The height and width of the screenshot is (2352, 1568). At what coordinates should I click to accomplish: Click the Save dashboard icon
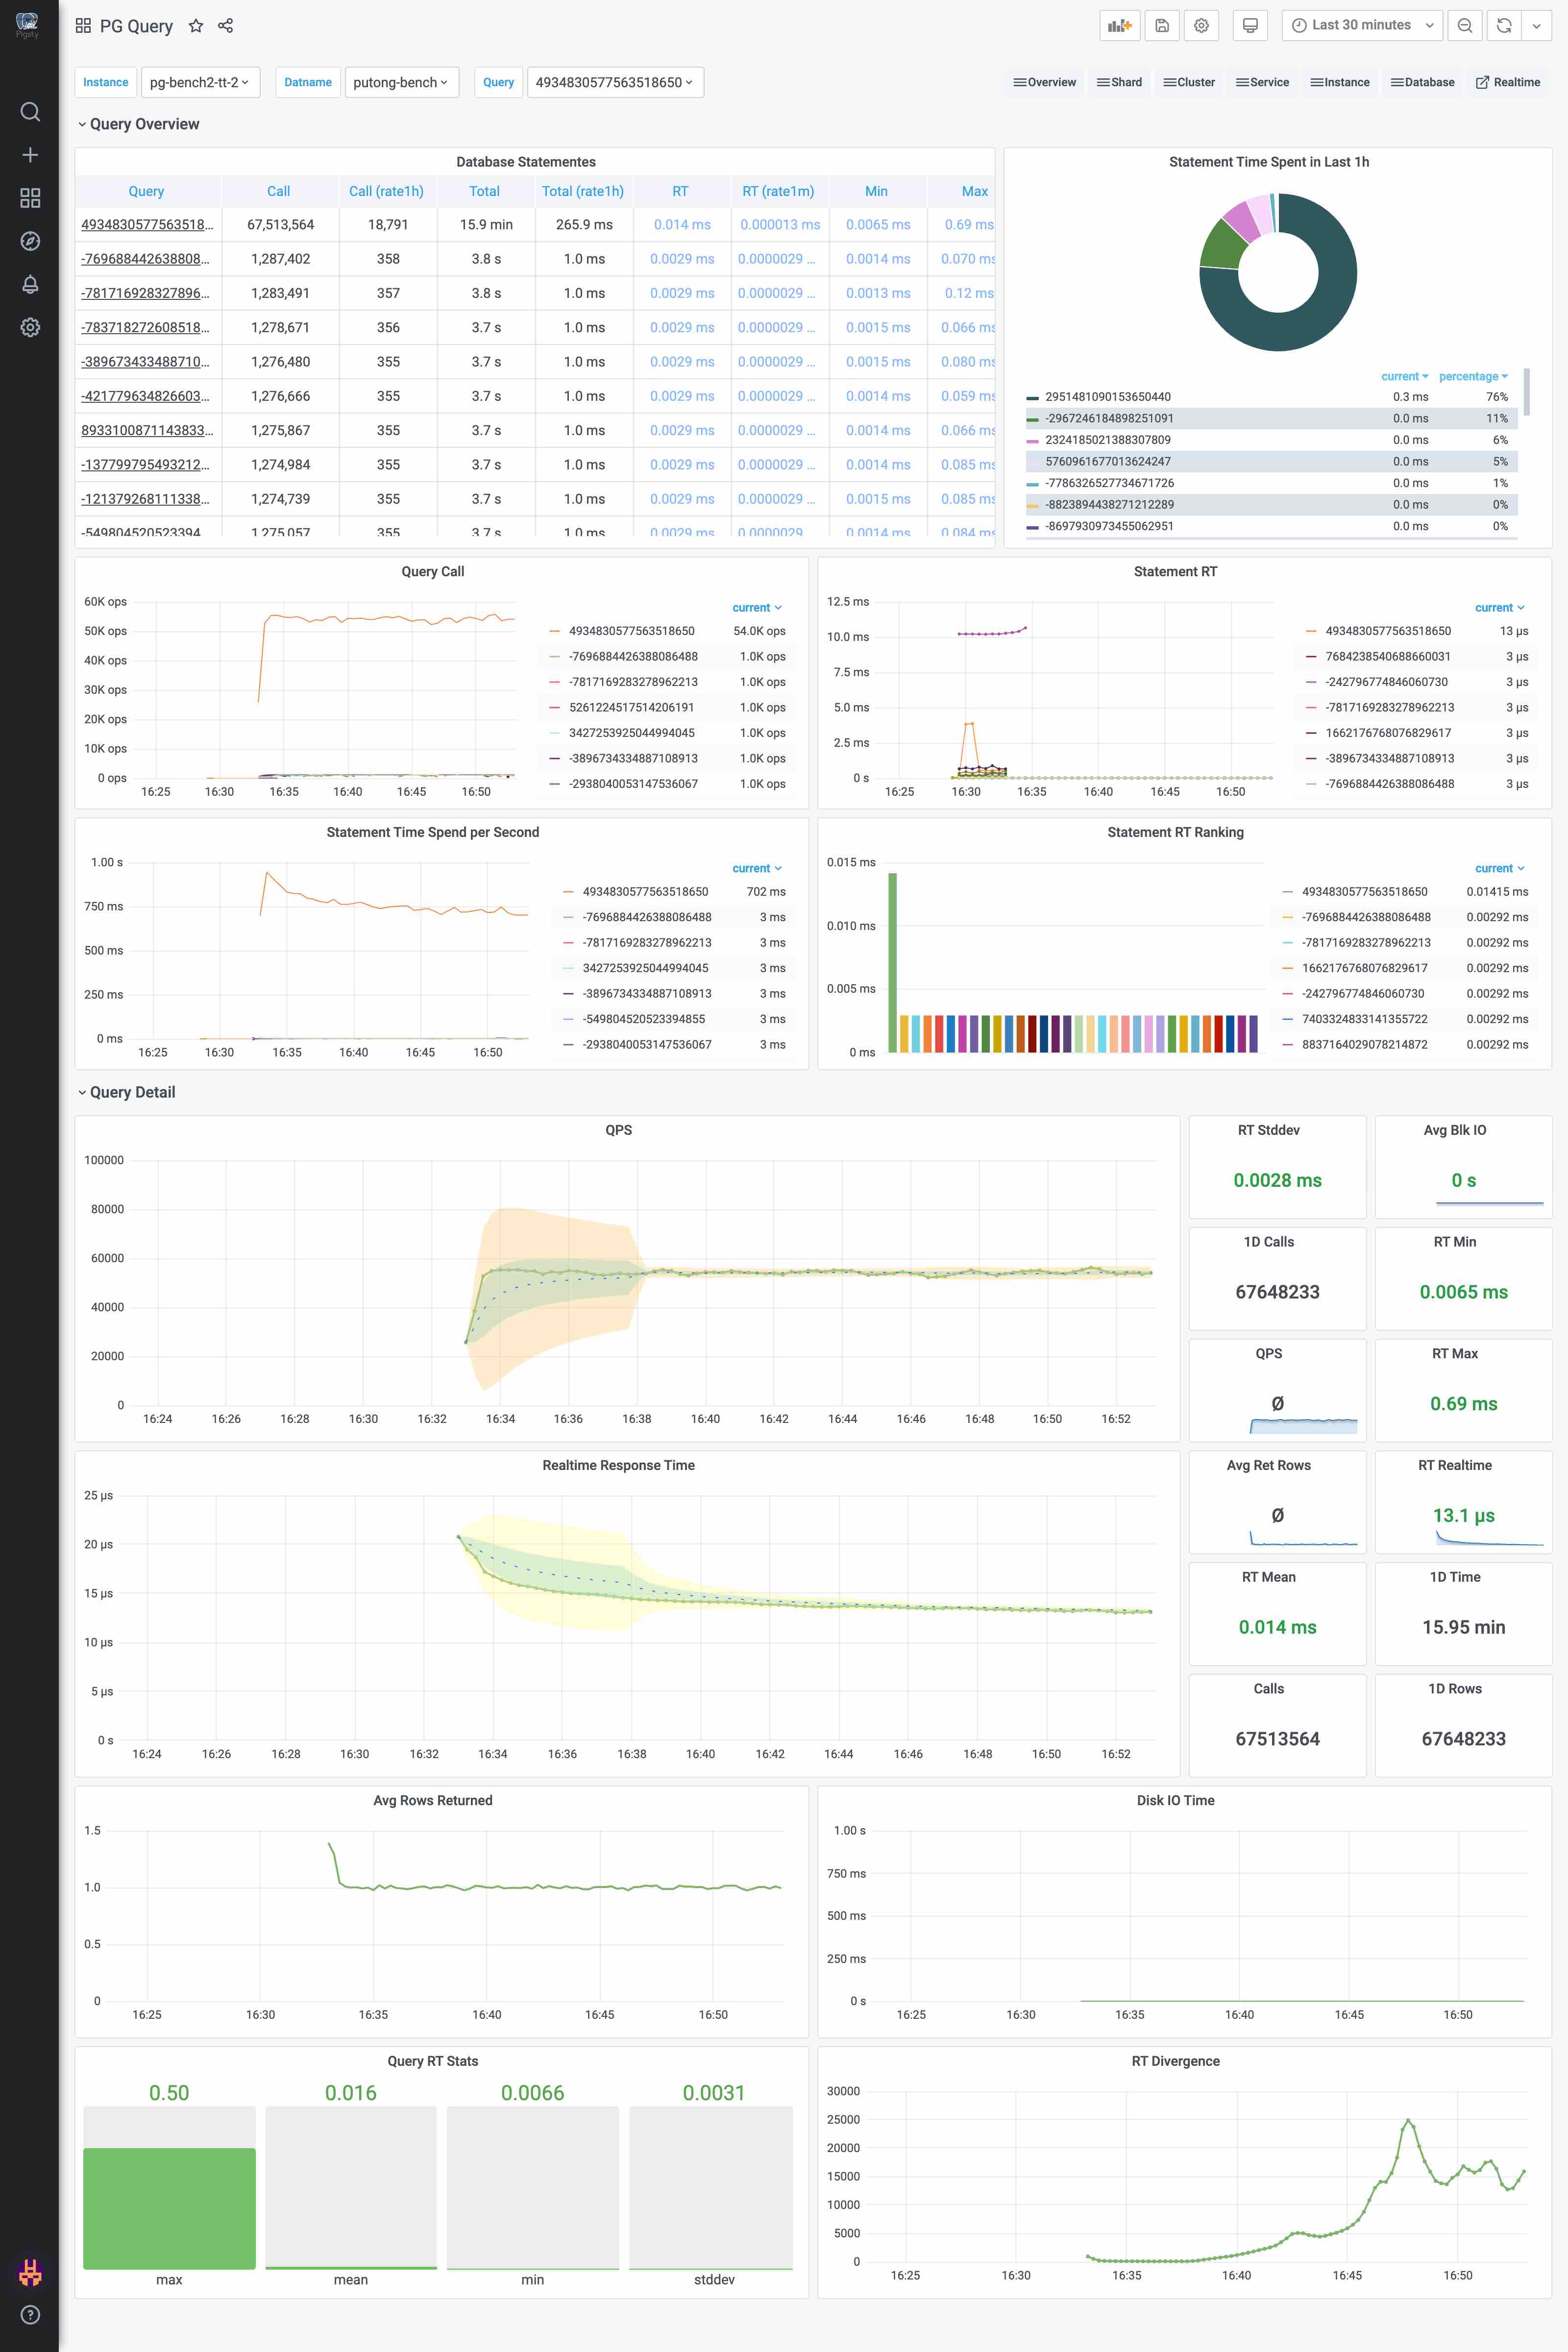[x=1161, y=26]
